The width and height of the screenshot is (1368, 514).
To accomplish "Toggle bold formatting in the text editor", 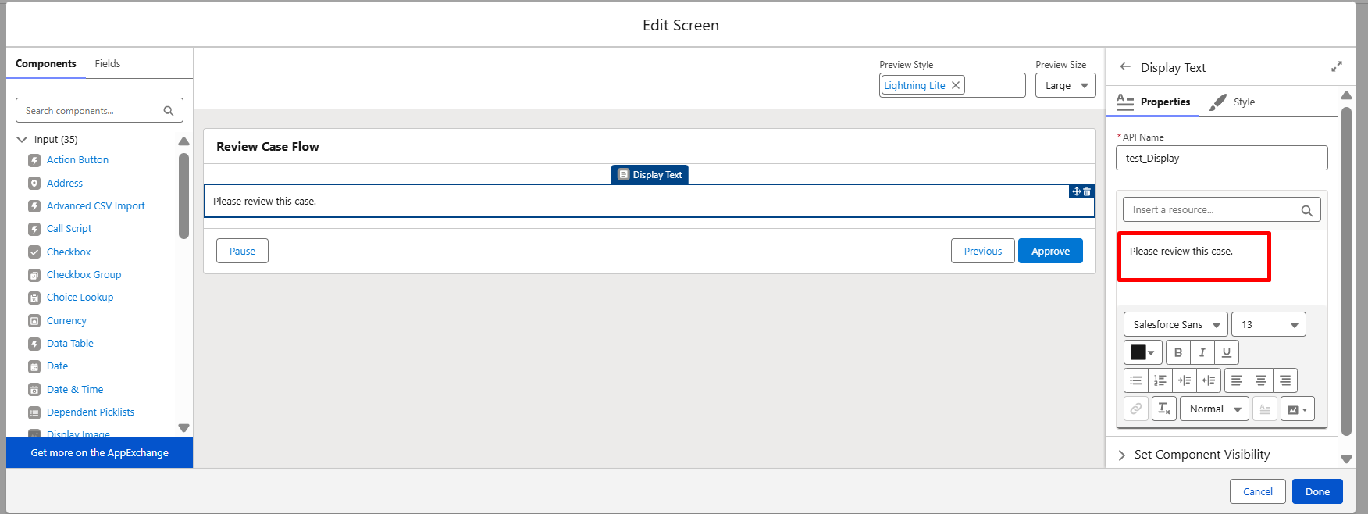I will coord(1178,352).
